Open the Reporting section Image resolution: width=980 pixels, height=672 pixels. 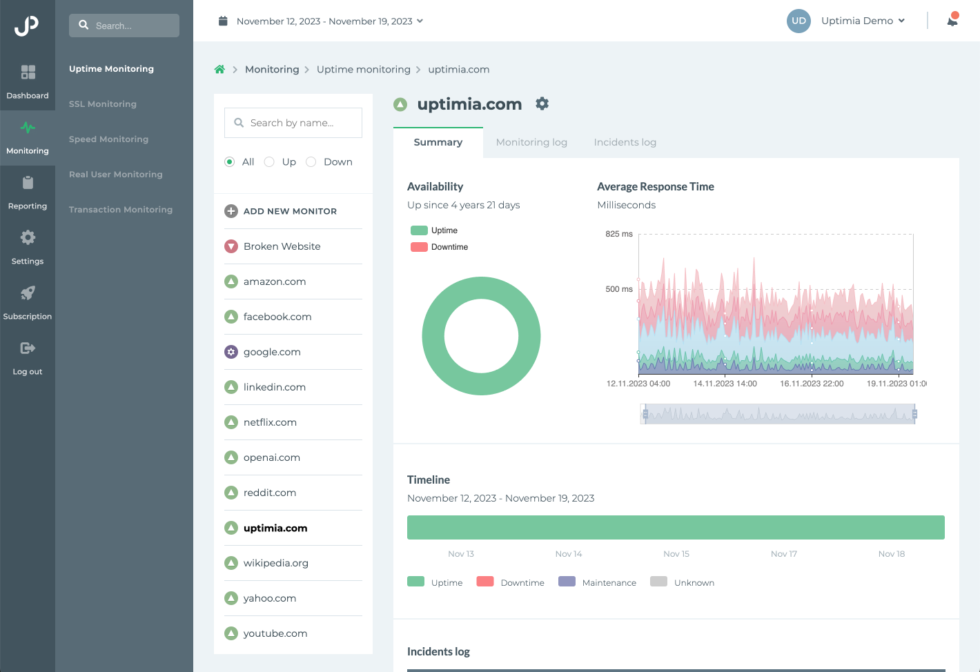coord(28,191)
